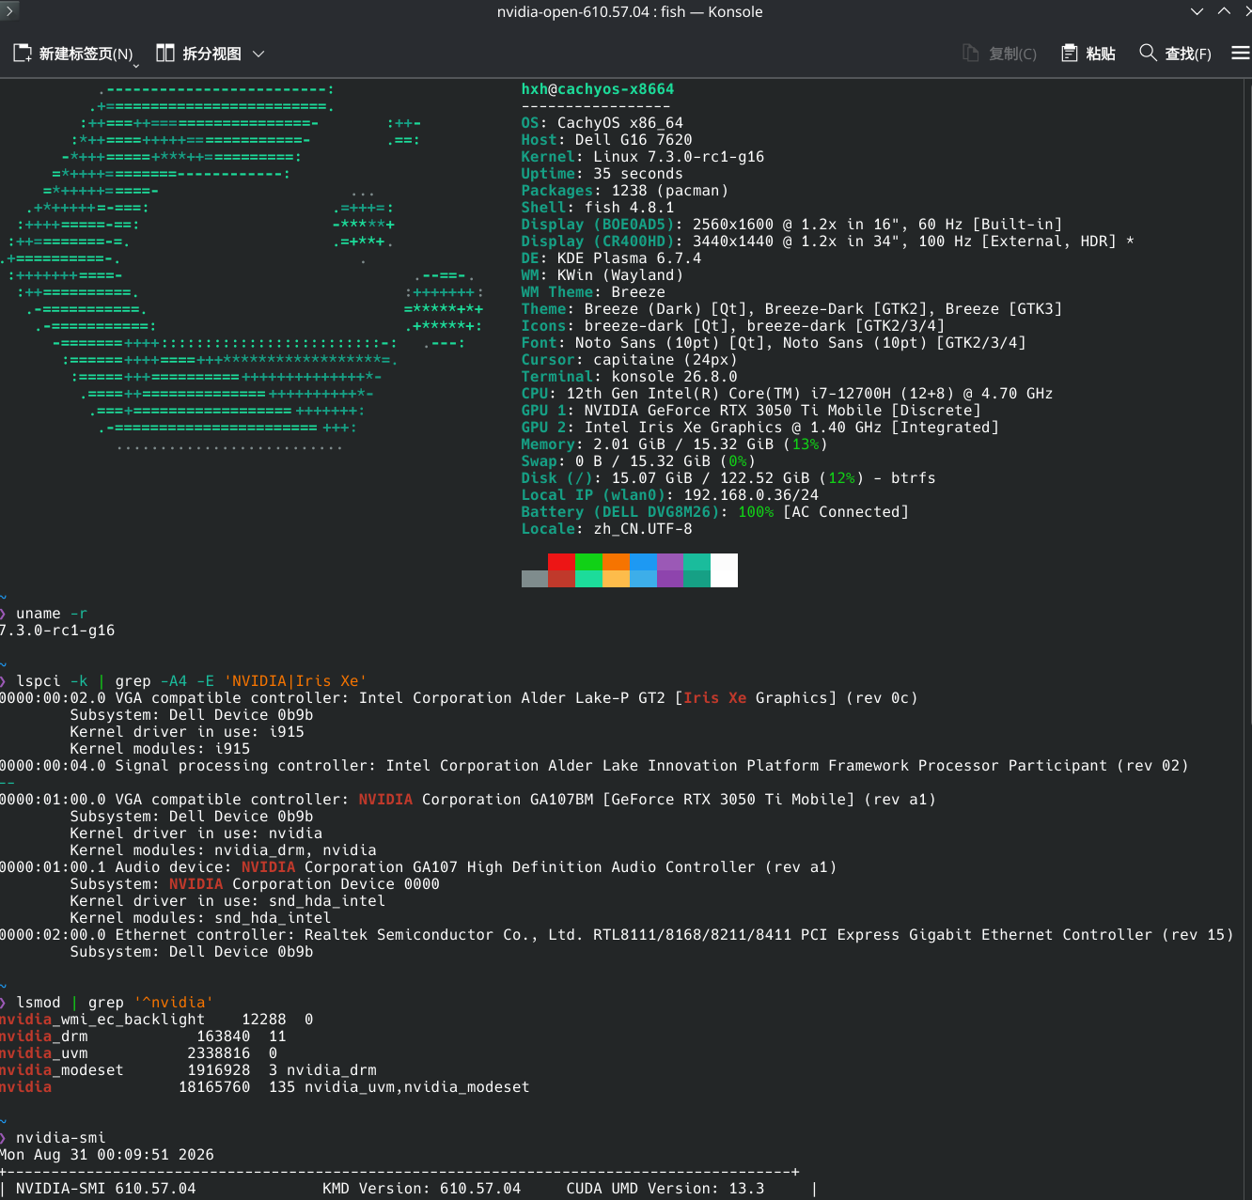Click the 'OS: CachyOS x86_64' line

coord(603,123)
